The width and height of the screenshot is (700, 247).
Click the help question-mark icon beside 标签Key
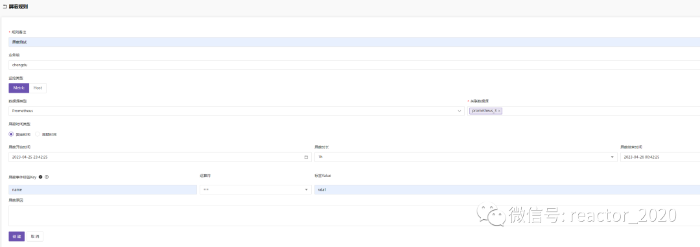(41, 177)
